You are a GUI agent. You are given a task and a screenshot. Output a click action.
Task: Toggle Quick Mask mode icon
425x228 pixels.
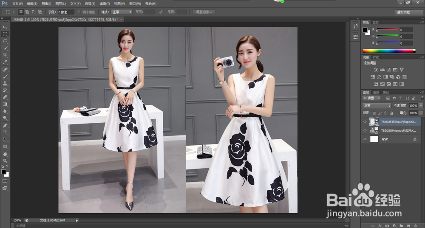pos(5,181)
